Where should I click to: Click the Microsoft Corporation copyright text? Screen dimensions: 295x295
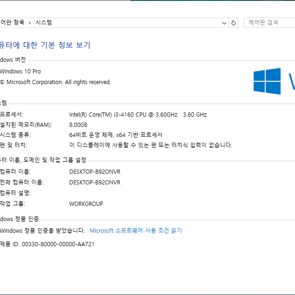55,82
